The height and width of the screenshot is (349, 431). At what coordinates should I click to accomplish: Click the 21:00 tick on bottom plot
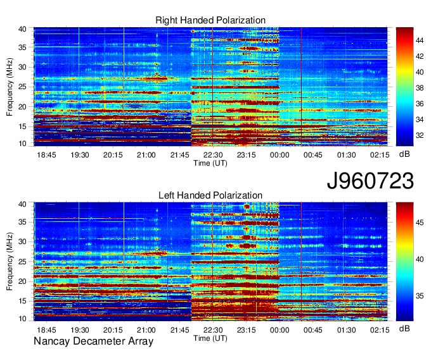pos(146,330)
